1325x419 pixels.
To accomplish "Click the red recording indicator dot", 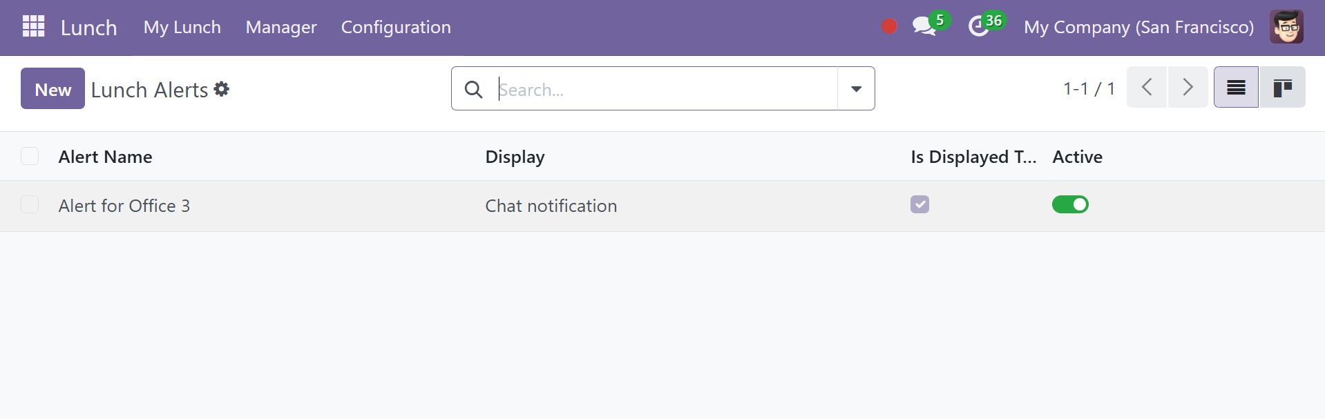I will pos(889,27).
